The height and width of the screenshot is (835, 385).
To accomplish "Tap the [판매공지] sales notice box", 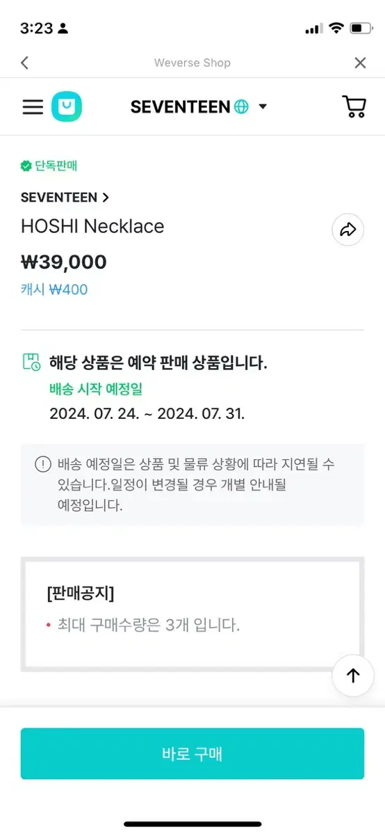I will coord(192,614).
